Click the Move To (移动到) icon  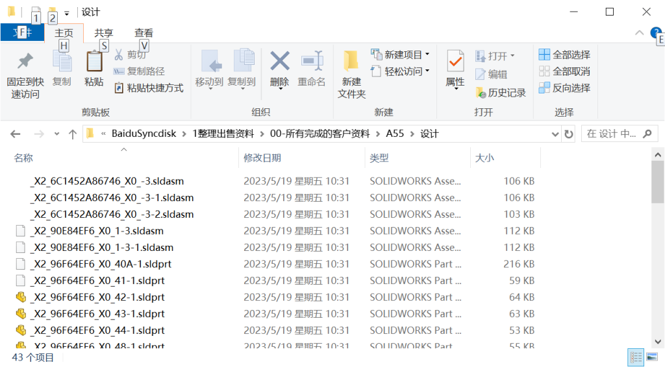tap(211, 62)
